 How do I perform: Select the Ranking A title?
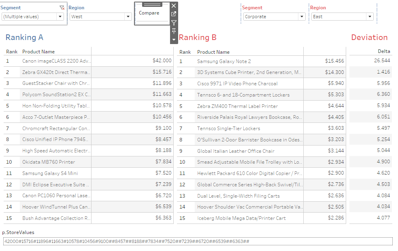24,38
